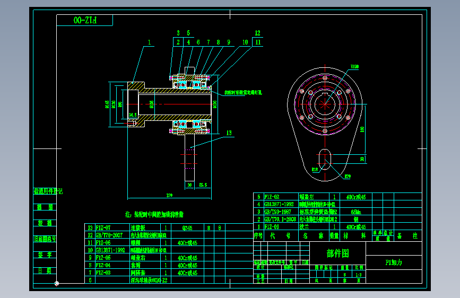Click the 数量 column header

click(334, 235)
